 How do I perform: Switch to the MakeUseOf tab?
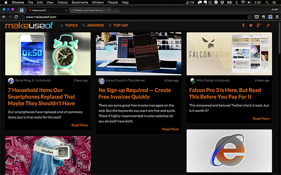(x=47, y=10)
